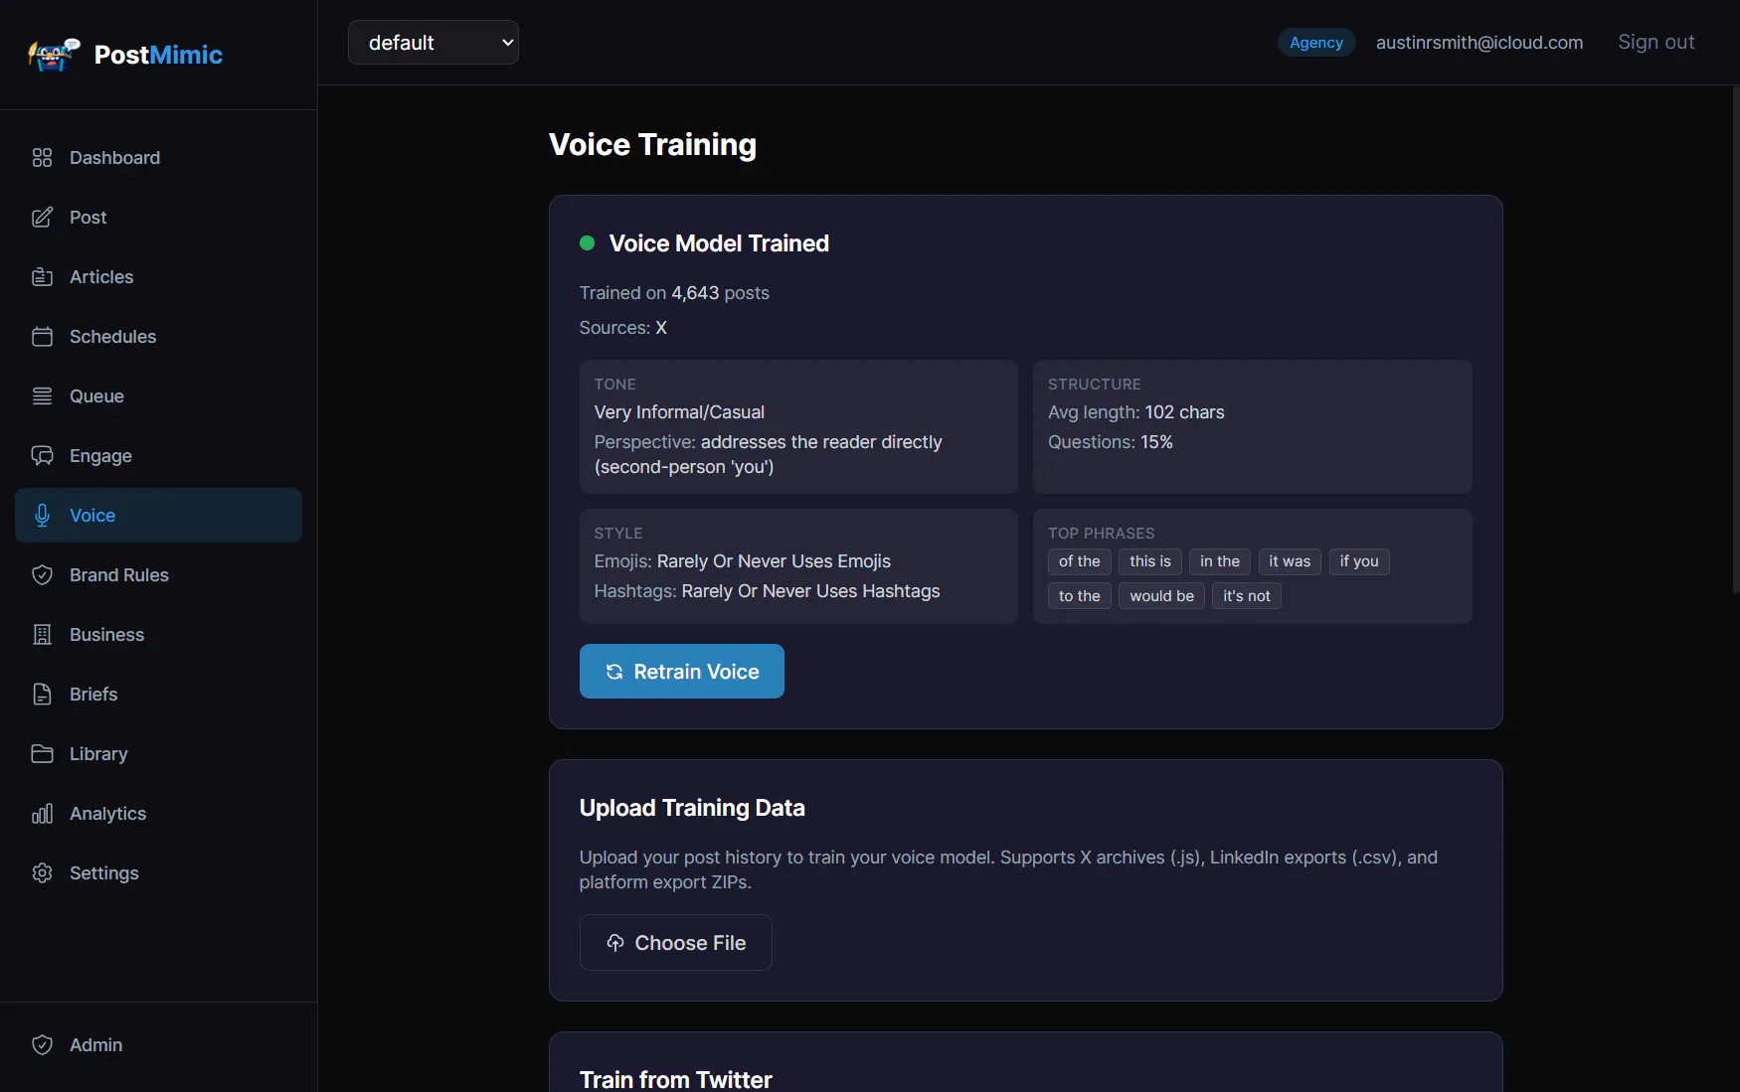
Task: Click the 'Questions: 15%' text
Action: (1111, 442)
